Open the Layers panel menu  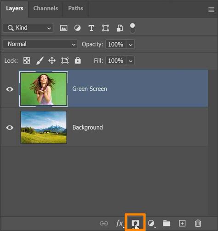click(x=211, y=10)
